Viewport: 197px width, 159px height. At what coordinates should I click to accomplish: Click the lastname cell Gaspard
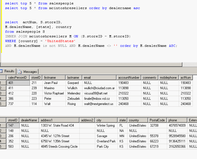pyautogui.click(x=74, y=83)
